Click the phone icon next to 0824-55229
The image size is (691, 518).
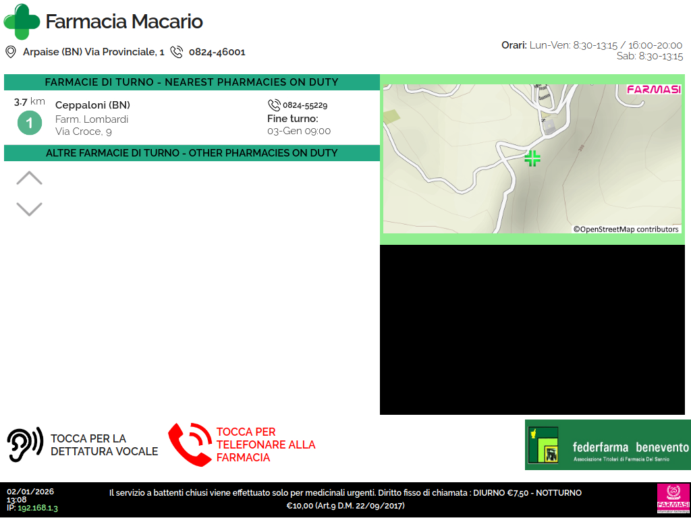[274, 105]
